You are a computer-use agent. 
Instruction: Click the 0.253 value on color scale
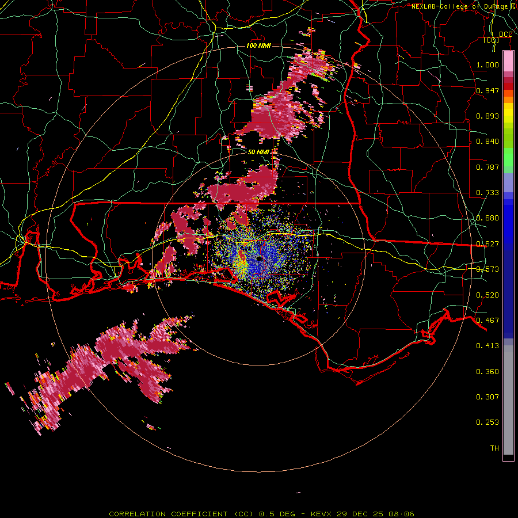pos(487,422)
